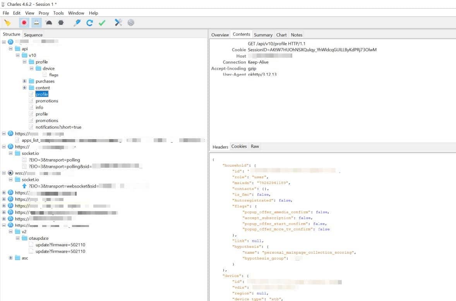Image resolution: width=456 pixels, height=301 pixels.
Task: Open the View menu
Action: coord(30,13)
